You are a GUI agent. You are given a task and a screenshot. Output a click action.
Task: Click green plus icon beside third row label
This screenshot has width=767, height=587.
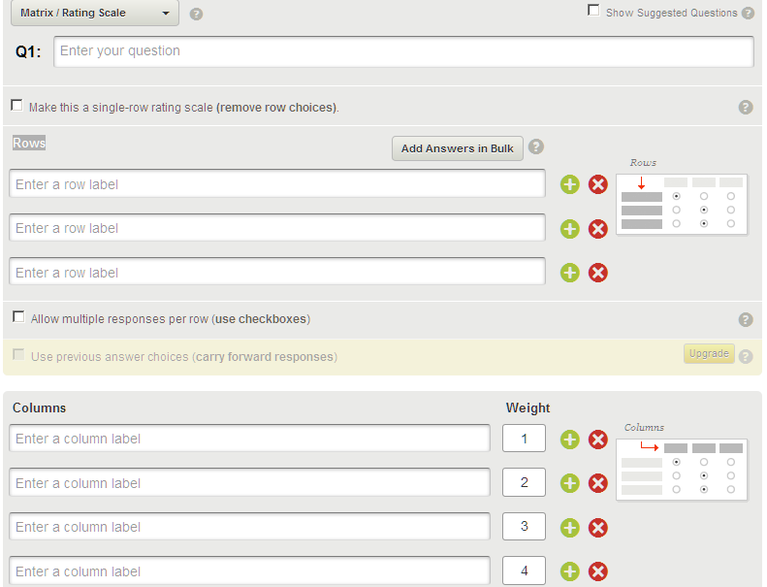tap(570, 273)
